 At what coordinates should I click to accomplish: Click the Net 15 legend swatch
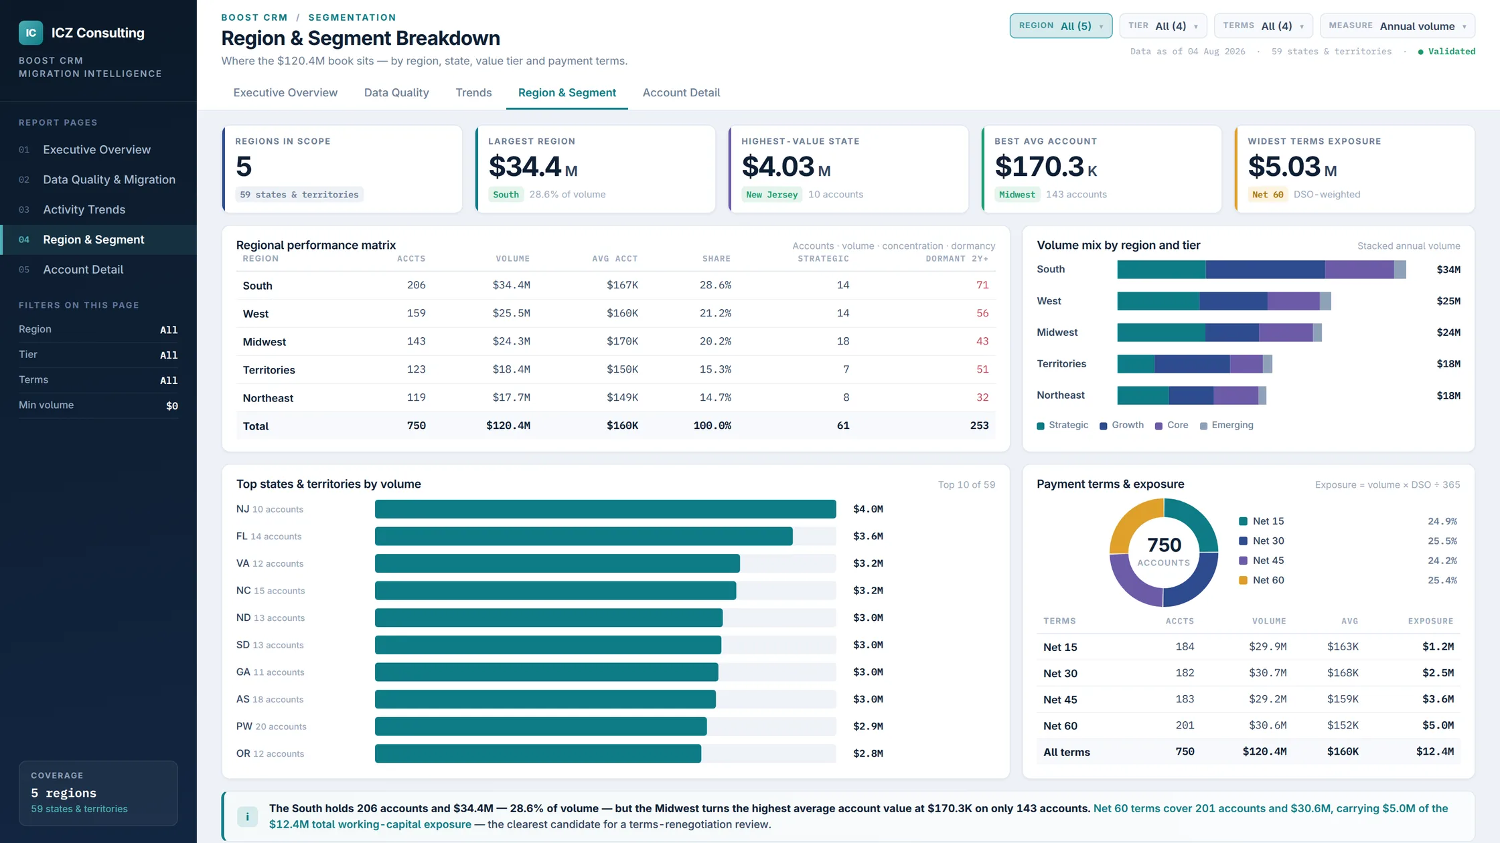(x=1244, y=521)
